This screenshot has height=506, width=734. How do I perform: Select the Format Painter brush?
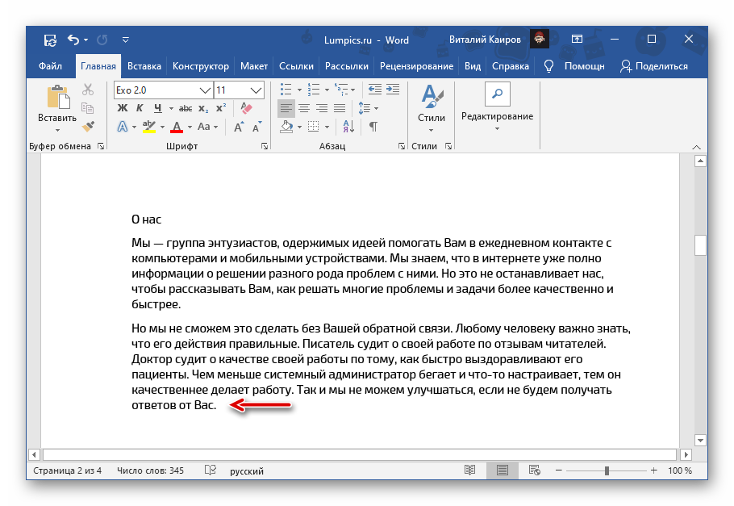coord(88,126)
